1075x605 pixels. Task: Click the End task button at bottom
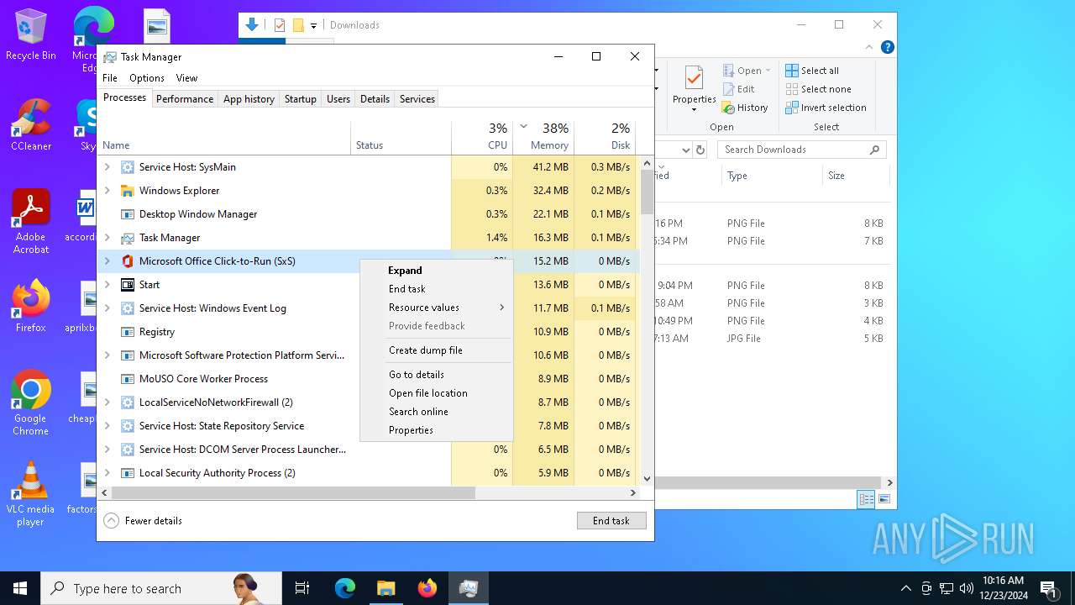point(611,521)
